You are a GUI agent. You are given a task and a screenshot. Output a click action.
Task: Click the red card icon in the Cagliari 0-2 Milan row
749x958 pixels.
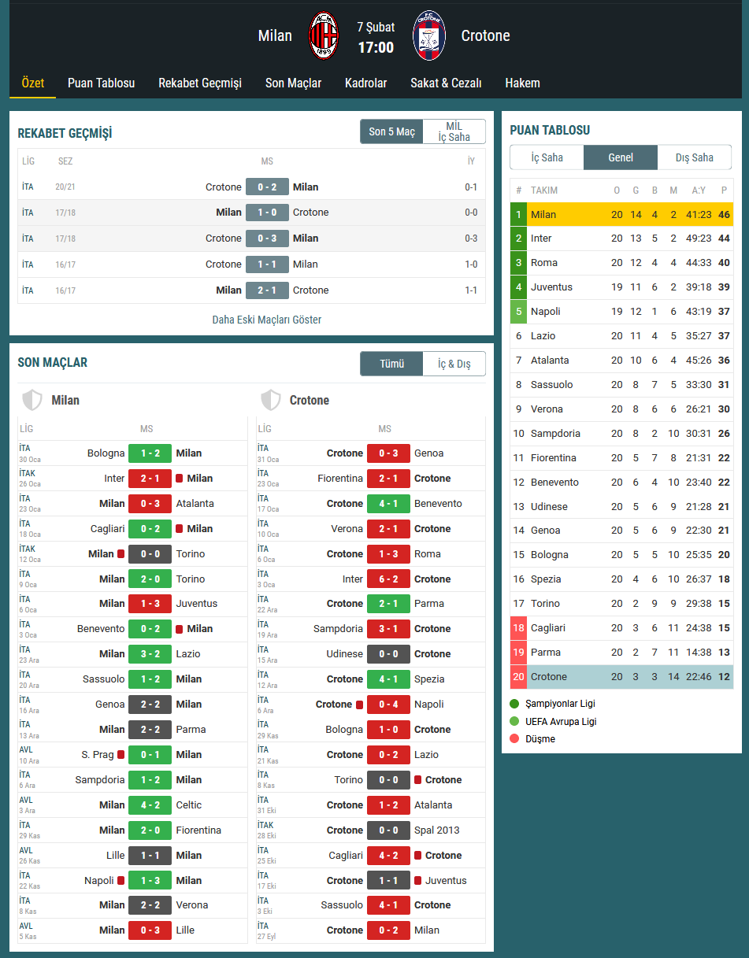click(x=180, y=529)
